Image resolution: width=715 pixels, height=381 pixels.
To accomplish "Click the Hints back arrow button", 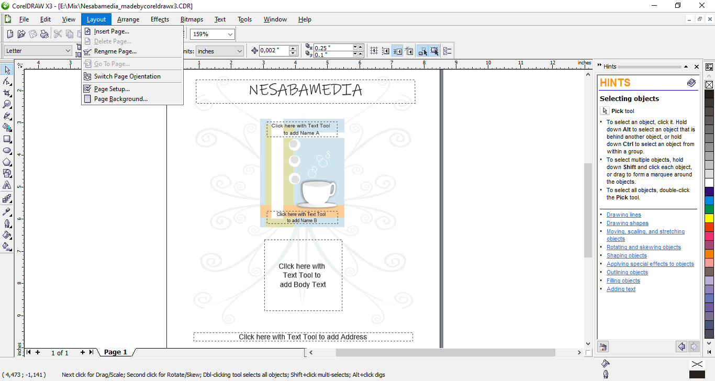I will [682, 346].
